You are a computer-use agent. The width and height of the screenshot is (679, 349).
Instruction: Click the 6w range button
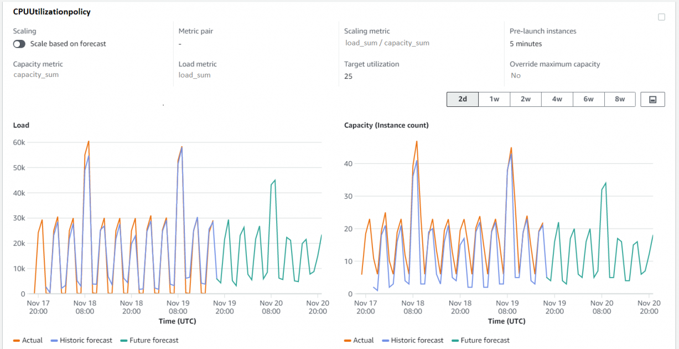click(x=588, y=99)
